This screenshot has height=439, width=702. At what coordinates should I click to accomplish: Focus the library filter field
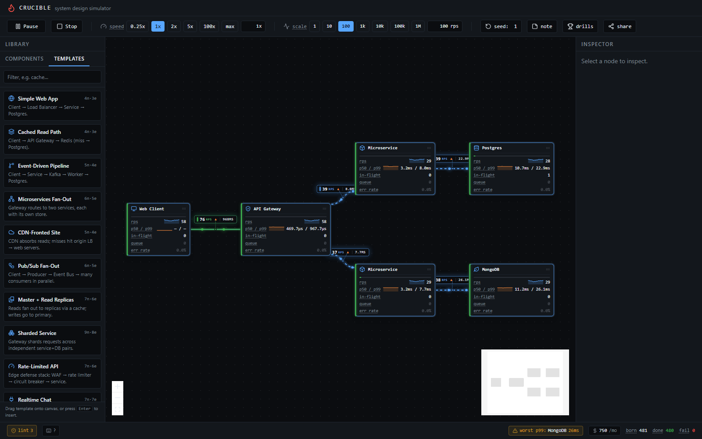53,77
